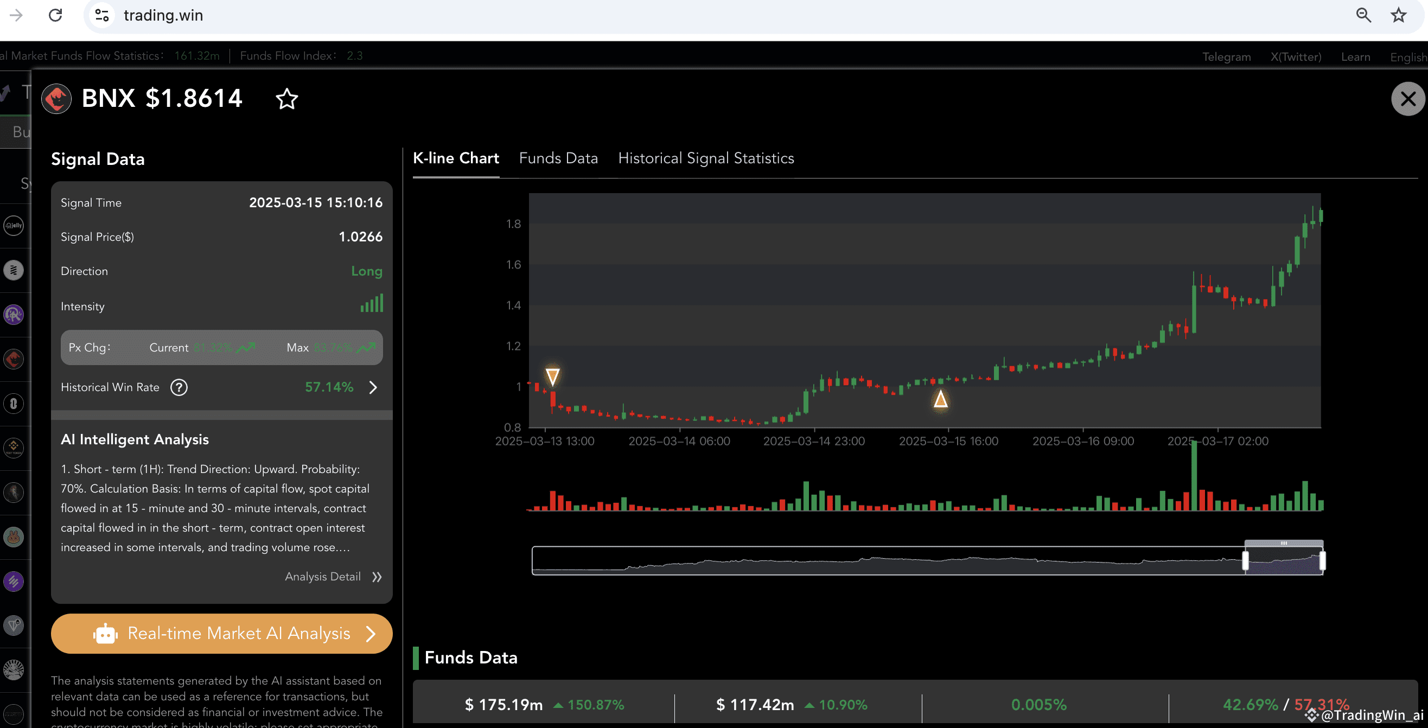Screen dimensions: 1428x728
Task: Open the English language selector
Action: pos(1408,56)
